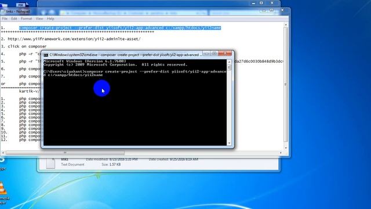
Task: Click the typed composer command in cmd window
Action: 135,73
